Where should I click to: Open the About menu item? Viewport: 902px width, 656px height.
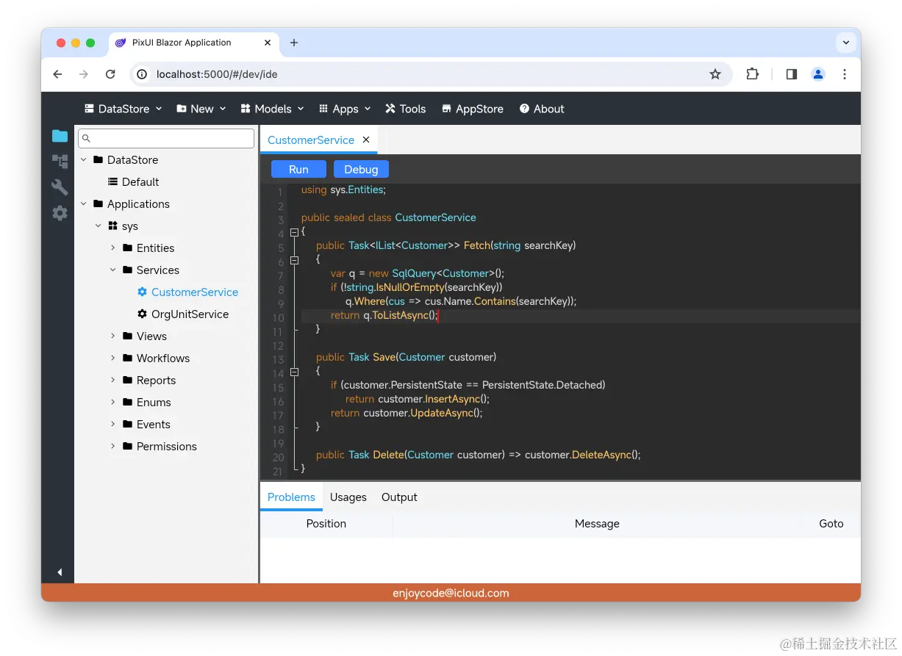542,109
